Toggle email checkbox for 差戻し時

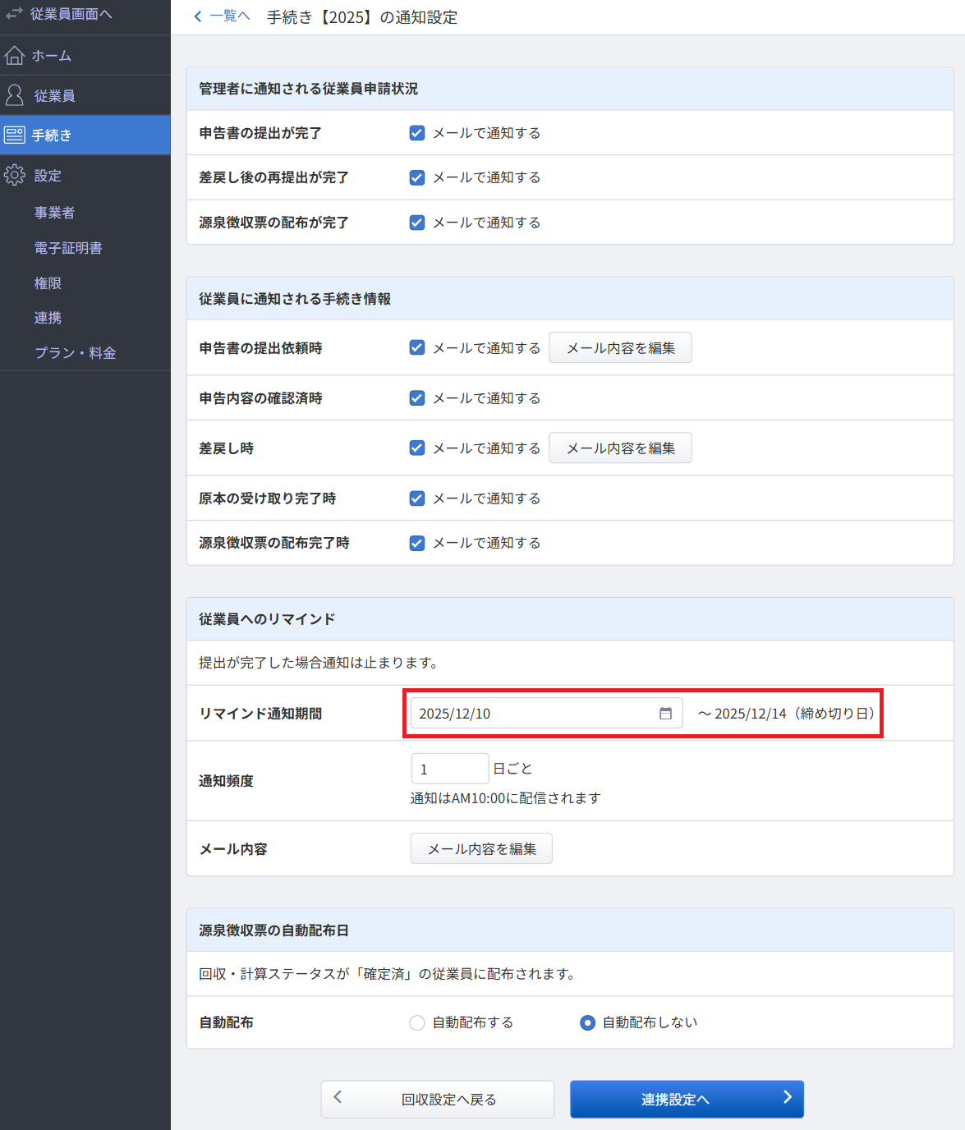[417, 448]
